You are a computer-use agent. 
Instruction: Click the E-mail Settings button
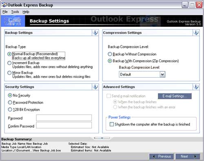(x=175, y=96)
